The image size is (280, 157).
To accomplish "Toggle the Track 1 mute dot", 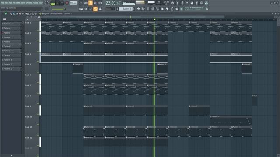I will (38, 31).
